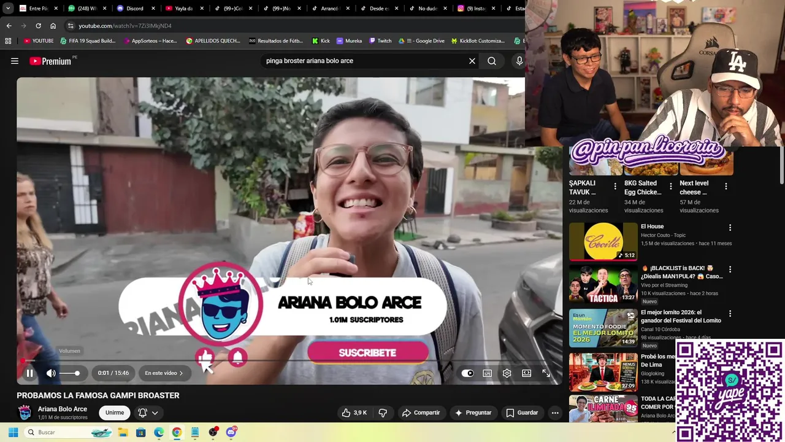The width and height of the screenshot is (785, 442).
Task: Pause the video playback
Action: pos(29,373)
